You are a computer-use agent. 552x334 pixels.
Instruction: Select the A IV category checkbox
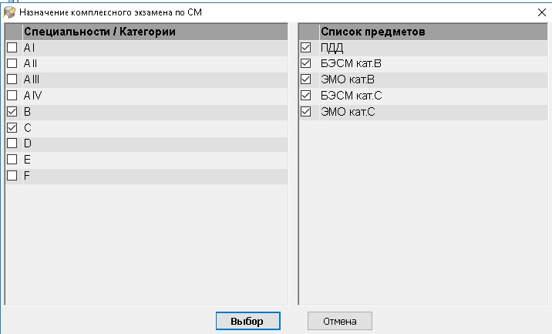click(x=12, y=96)
